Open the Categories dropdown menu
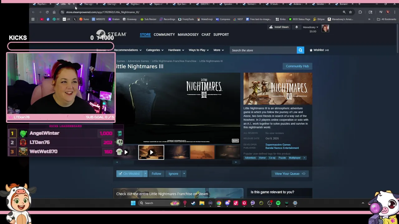Viewport: 399px width, 224px height. (155, 50)
